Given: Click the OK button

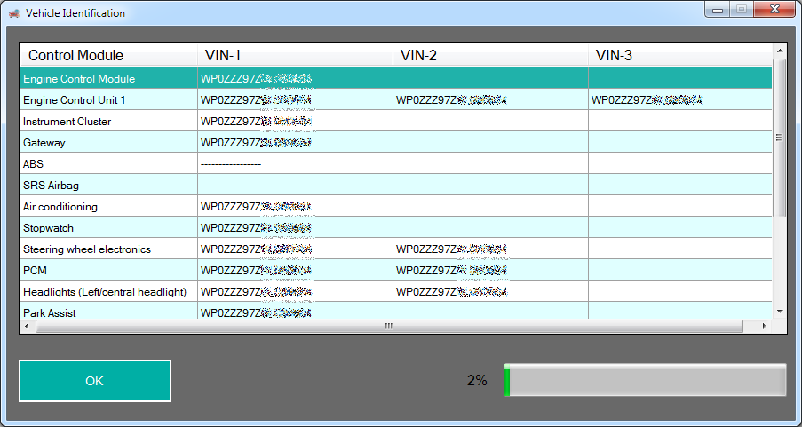Looking at the screenshot, I should tap(95, 381).
